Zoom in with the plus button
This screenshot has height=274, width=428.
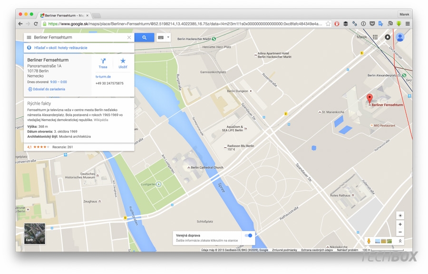click(400, 224)
